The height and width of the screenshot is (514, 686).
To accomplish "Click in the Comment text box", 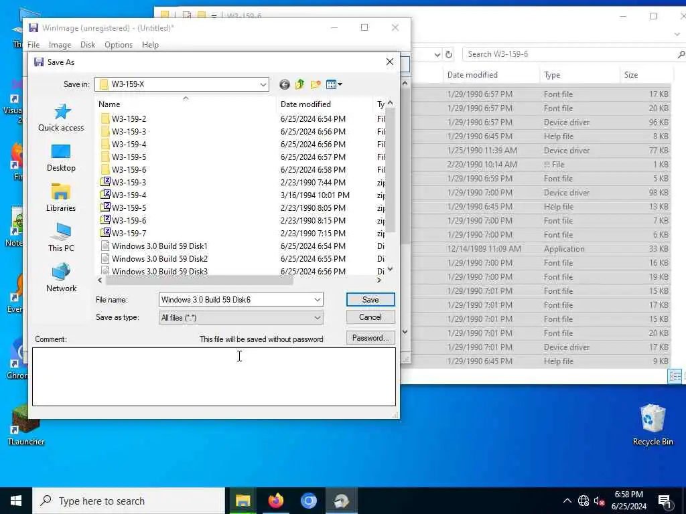I will point(214,377).
